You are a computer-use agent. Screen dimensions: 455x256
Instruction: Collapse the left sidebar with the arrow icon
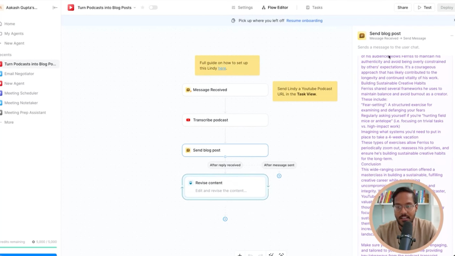coord(55,7)
